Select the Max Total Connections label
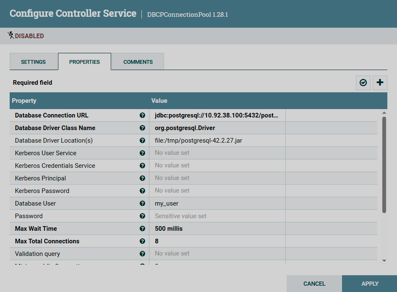Screen dimensions: 397x292 point(47,241)
